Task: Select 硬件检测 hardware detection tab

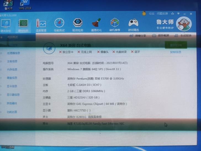Action: pos(23,25)
